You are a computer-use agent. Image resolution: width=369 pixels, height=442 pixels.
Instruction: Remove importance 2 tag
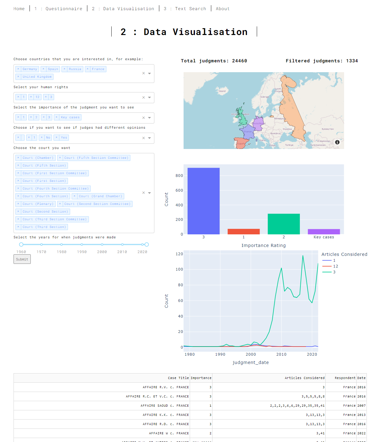pyautogui.click(x=31, y=117)
